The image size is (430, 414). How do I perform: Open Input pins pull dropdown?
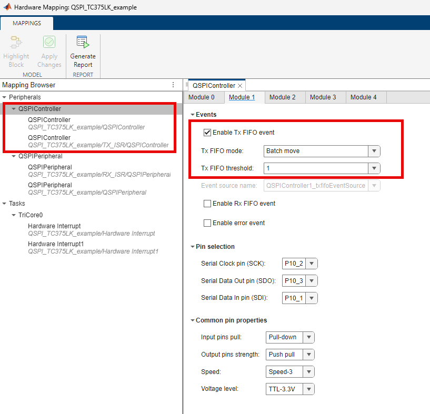309,337
